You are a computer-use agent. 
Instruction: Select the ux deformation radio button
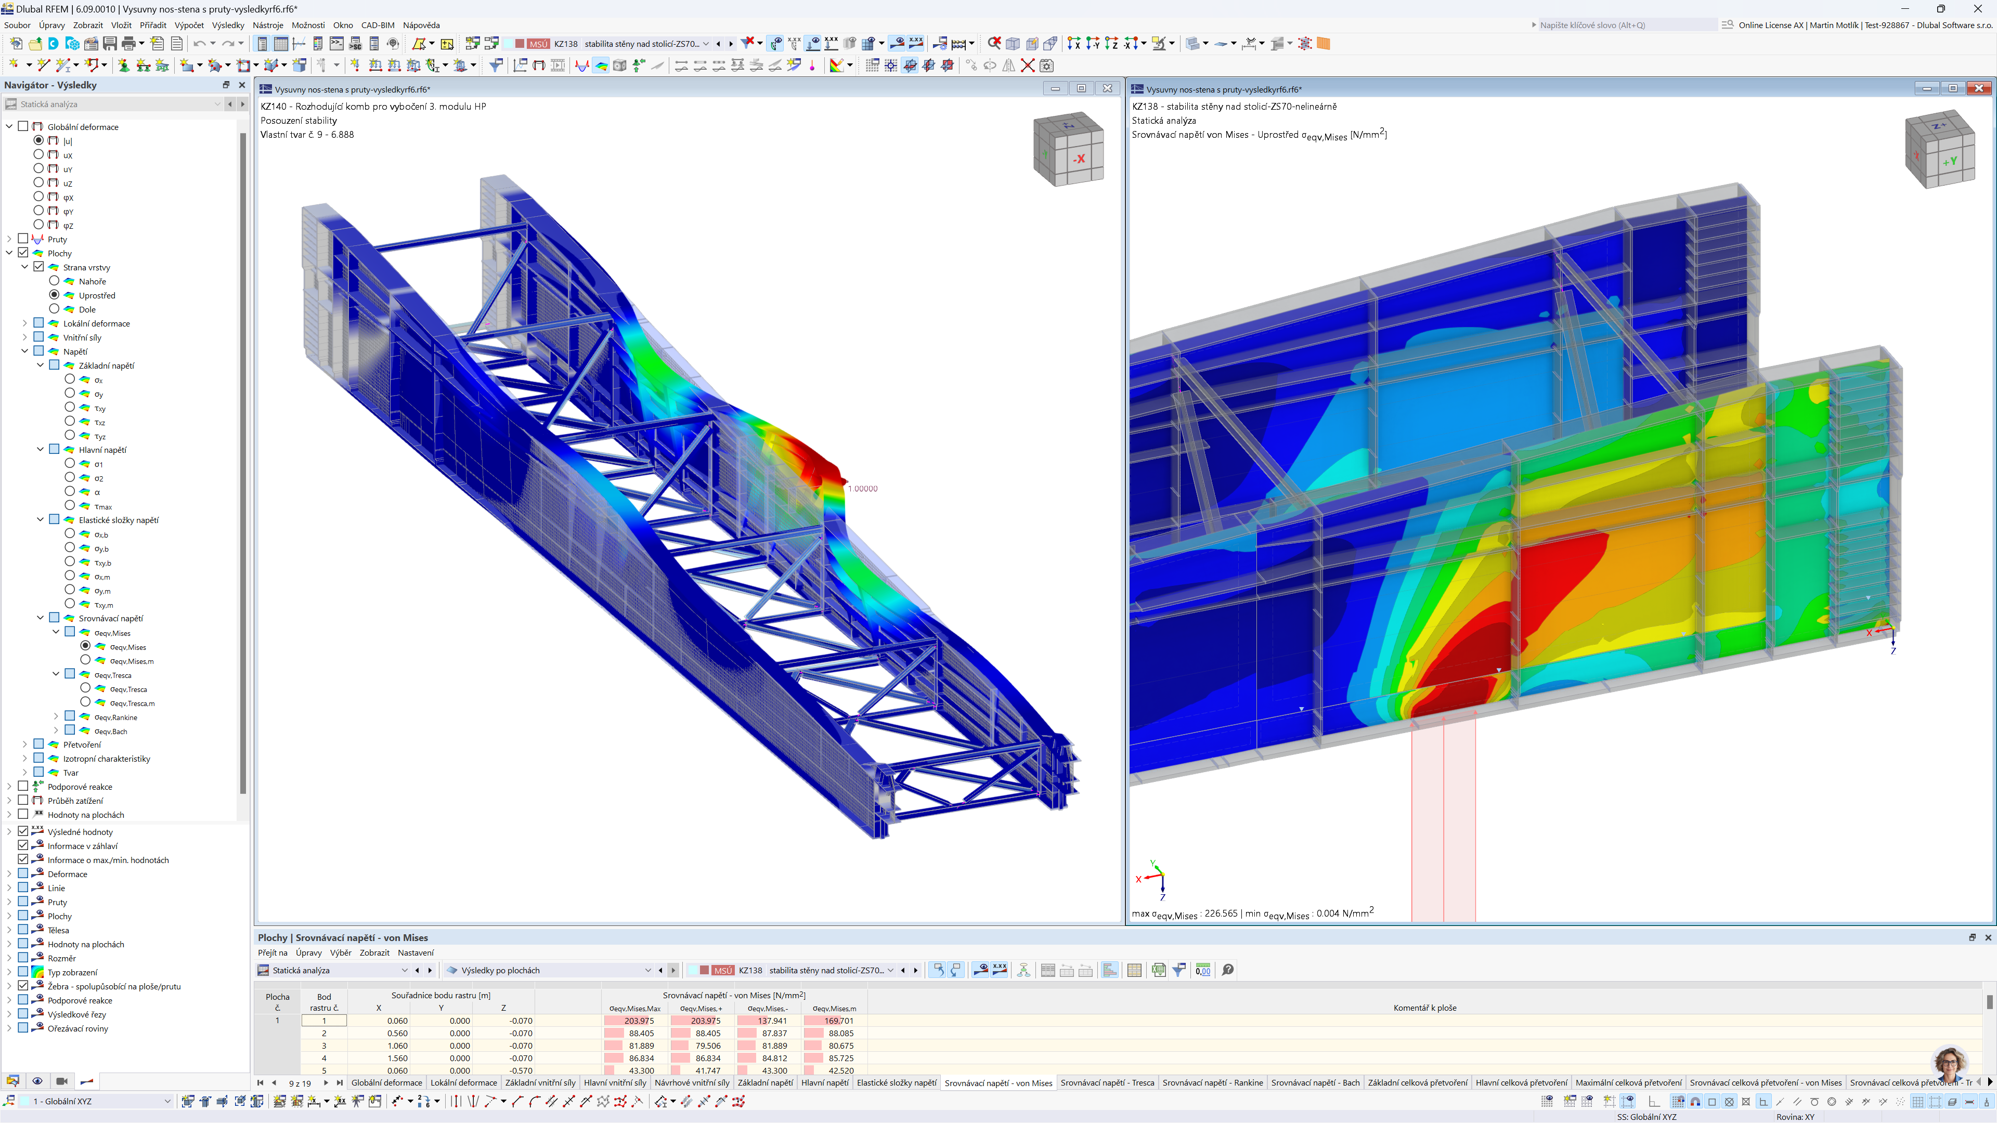pyautogui.click(x=39, y=155)
